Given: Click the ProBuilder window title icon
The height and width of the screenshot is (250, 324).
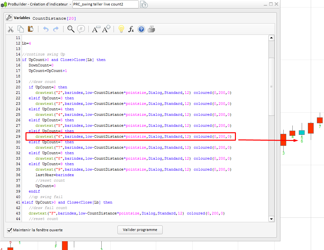Looking at the screenshot, I should point(4,4).
